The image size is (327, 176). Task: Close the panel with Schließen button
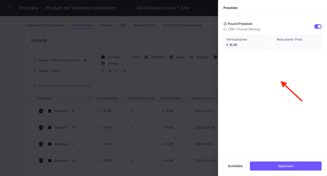[235, 166]
